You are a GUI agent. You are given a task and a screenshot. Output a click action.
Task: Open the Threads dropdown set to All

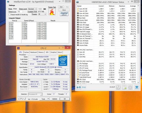42,14
